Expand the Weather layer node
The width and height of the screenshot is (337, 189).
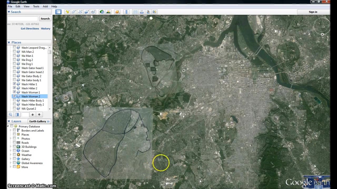tap(11, 155)
